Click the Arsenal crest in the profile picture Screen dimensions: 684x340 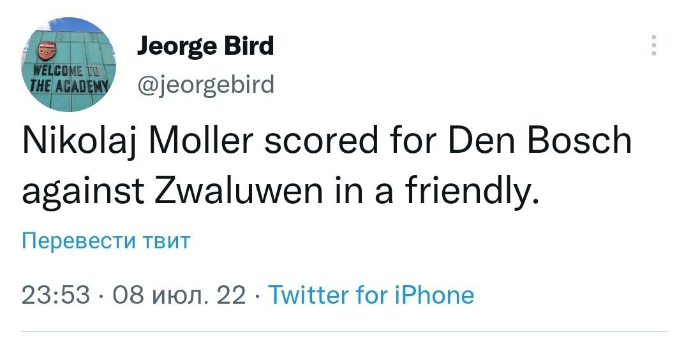click(x=47, y=51)
